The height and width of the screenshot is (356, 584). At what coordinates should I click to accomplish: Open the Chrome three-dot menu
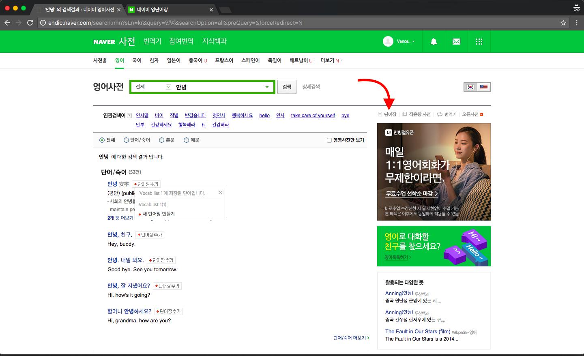577,23
